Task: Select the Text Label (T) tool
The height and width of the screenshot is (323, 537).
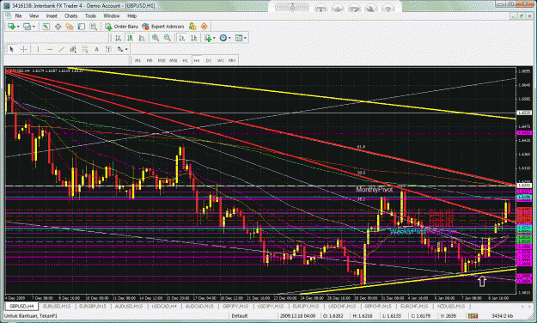Action: (108, 49)
